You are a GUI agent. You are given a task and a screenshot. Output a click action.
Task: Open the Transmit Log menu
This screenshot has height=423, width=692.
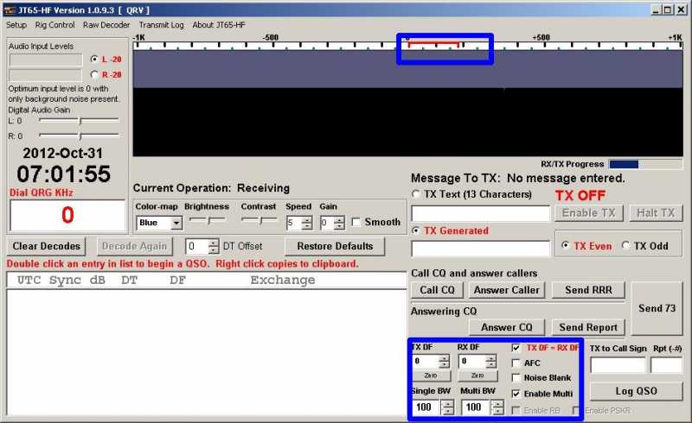point(161,25)
